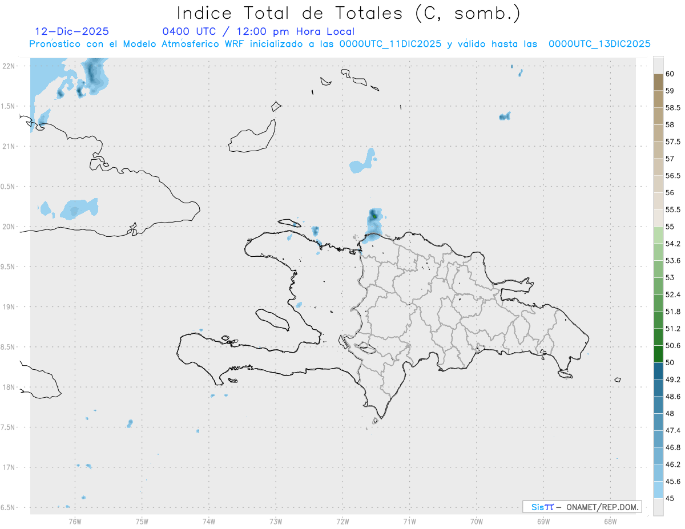Screen dimensions: 685x529
Task: Click the colorbar label '49.2'
Action: click(673, 379)
